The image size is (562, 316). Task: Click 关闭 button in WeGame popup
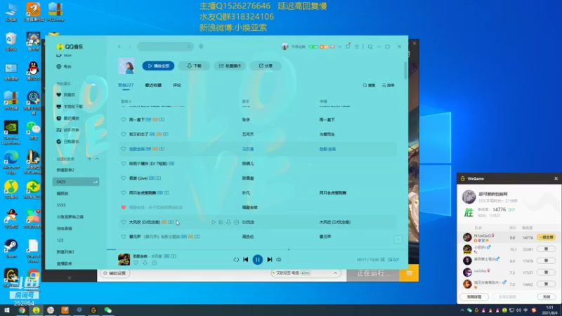click(547, 296)
